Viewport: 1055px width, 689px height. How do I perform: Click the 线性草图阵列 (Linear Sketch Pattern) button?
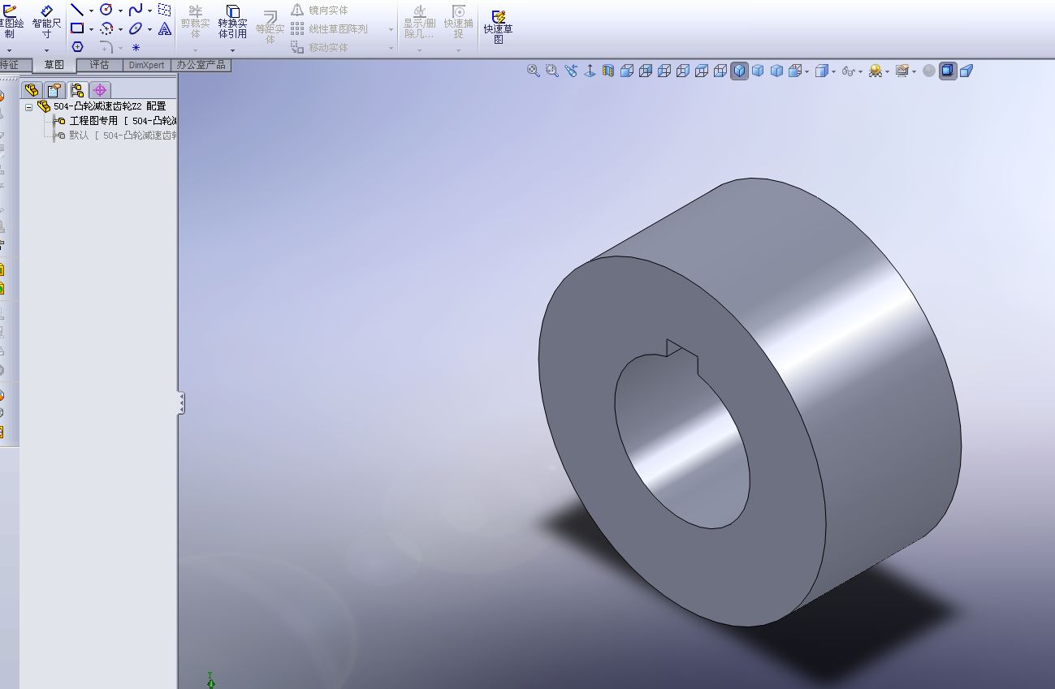(x=329, y=28)
